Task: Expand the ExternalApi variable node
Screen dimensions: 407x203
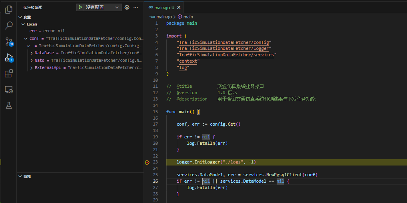Action: click(x=32, y=68)
